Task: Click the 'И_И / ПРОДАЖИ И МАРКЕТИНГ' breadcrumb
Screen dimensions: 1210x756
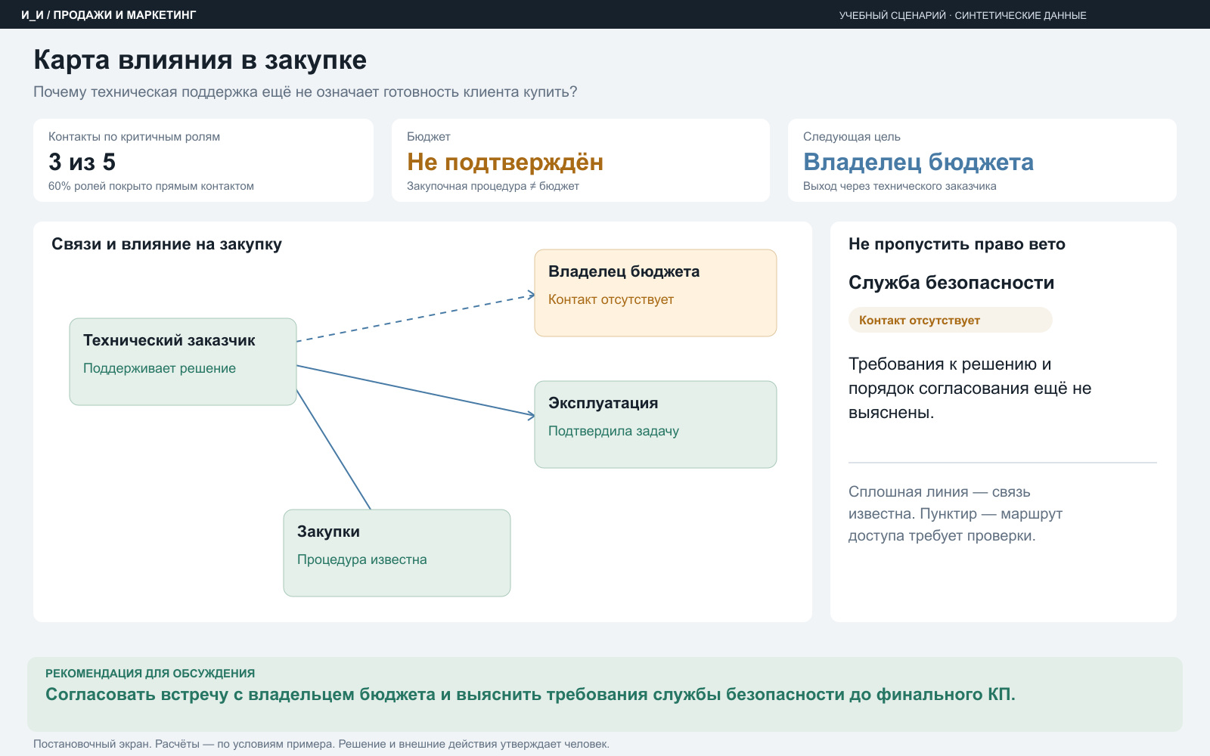Action: coord(109,15)
